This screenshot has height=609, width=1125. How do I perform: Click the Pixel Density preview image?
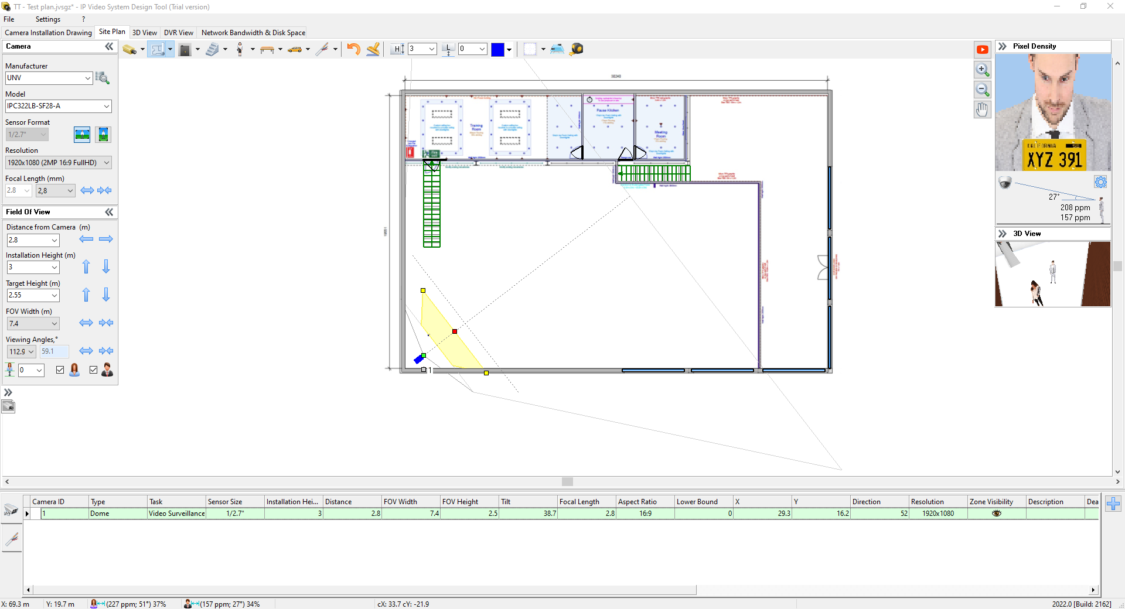pos(1053,112)
